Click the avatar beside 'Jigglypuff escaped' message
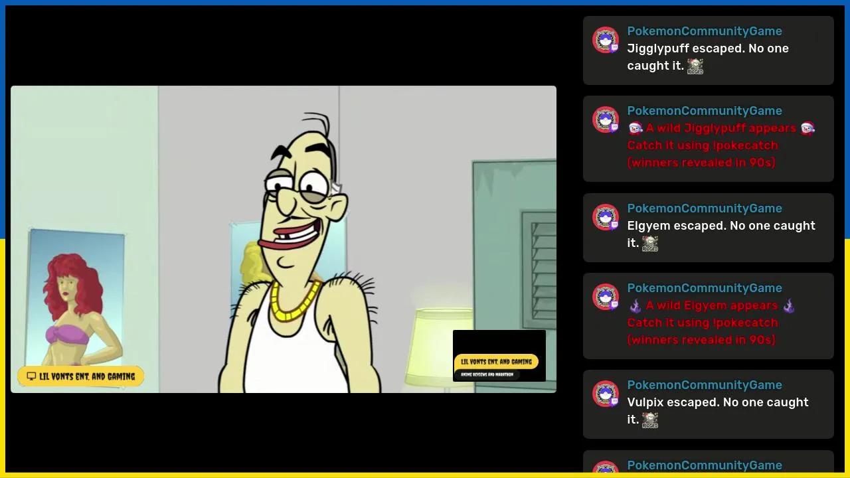The image size is (850, 478). coord(606,40)
